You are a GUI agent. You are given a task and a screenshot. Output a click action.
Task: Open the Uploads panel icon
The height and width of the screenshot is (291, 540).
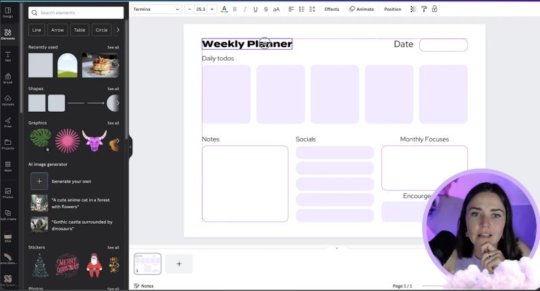click(x=8, y=100)
